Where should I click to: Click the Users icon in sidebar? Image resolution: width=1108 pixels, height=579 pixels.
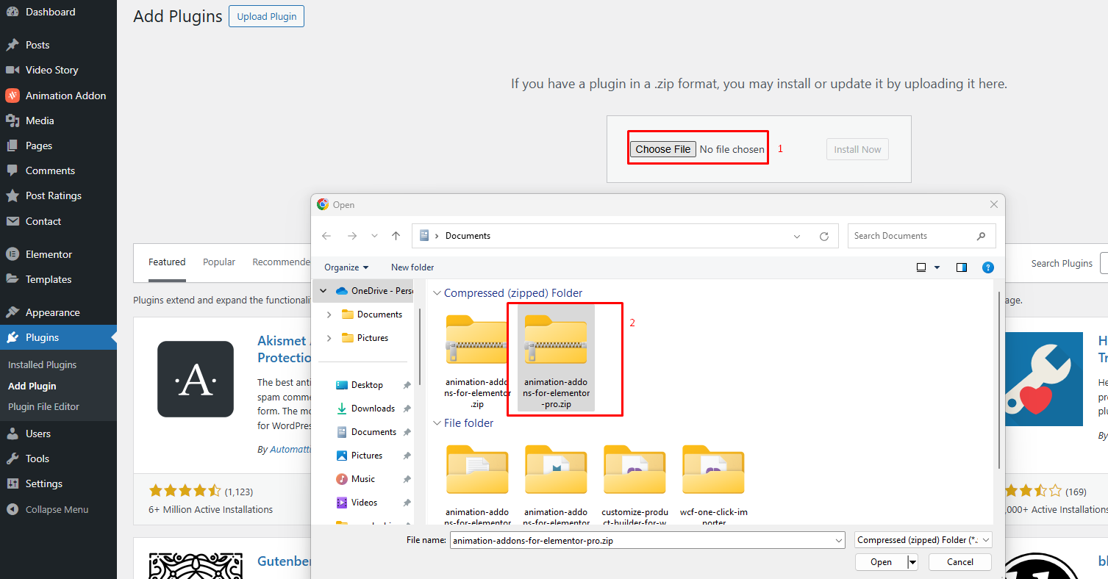tap(12, 434)
